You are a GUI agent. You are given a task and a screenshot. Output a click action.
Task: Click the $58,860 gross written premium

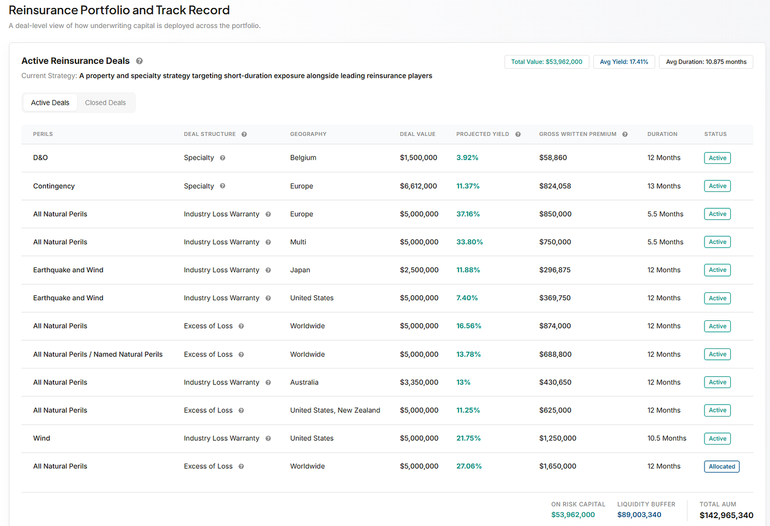(553, 158)
